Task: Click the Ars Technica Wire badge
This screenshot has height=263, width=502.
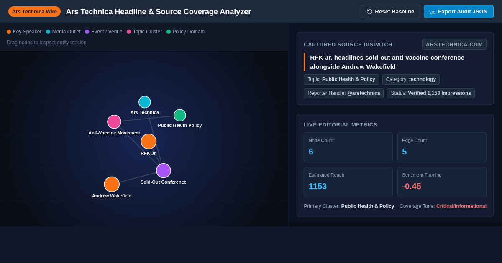Action: (34, 11)
